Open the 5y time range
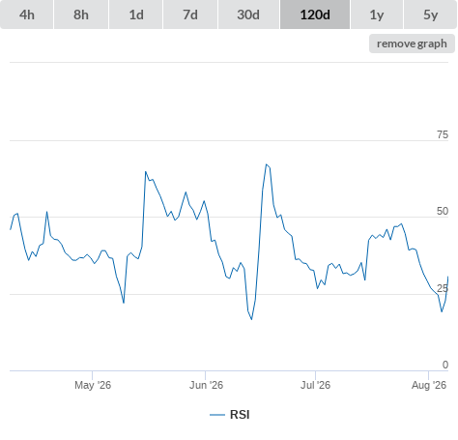Image resolution: width=458 pixels, height=440 pixels. click(x=430, y=15)
